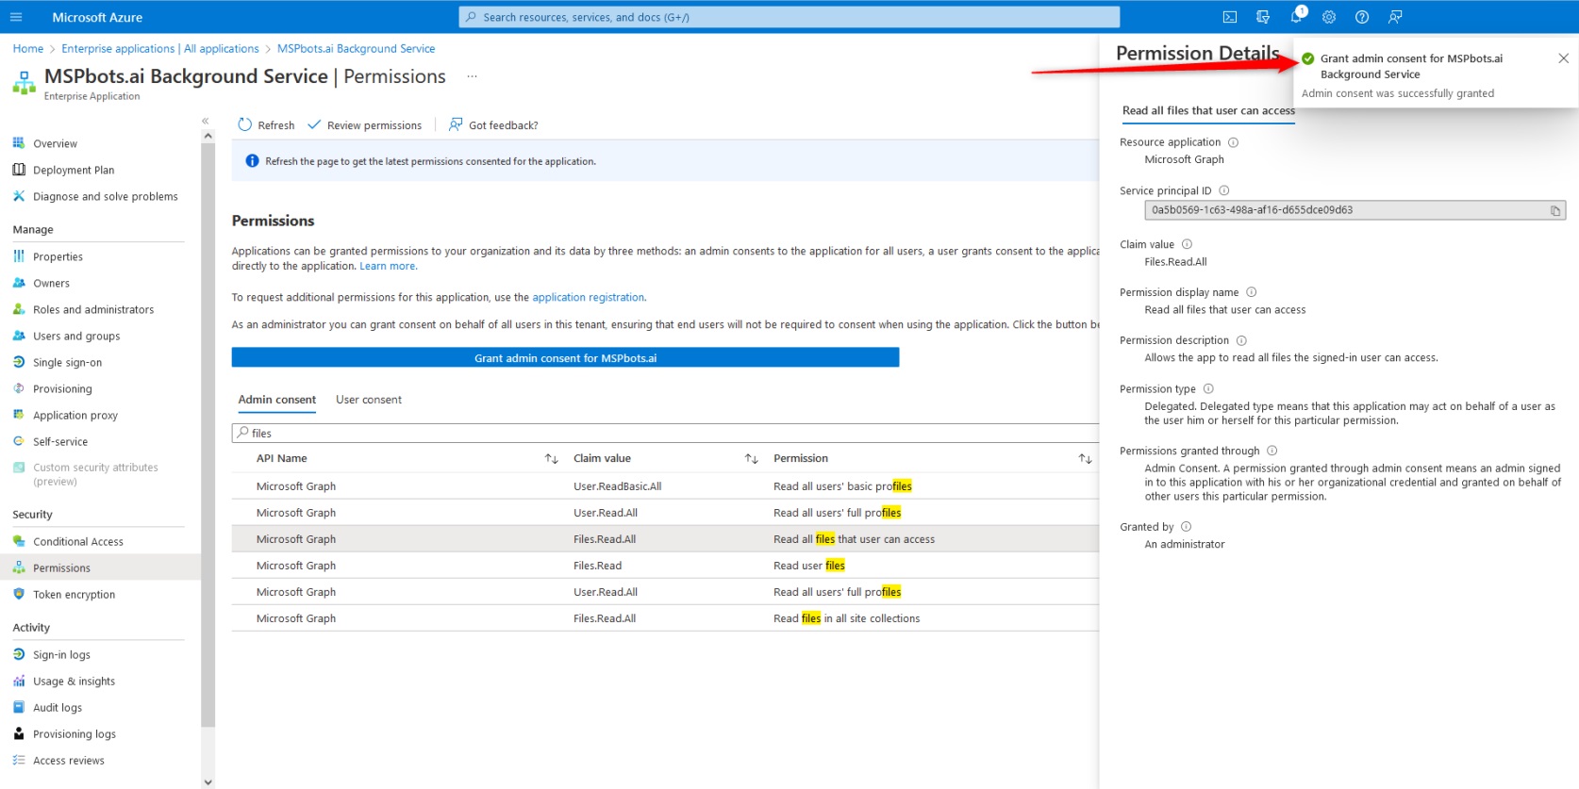This screenshot has width=1579, height=789.
Task: Dismiss the admin consent success notification
Action: (1563, 58)
